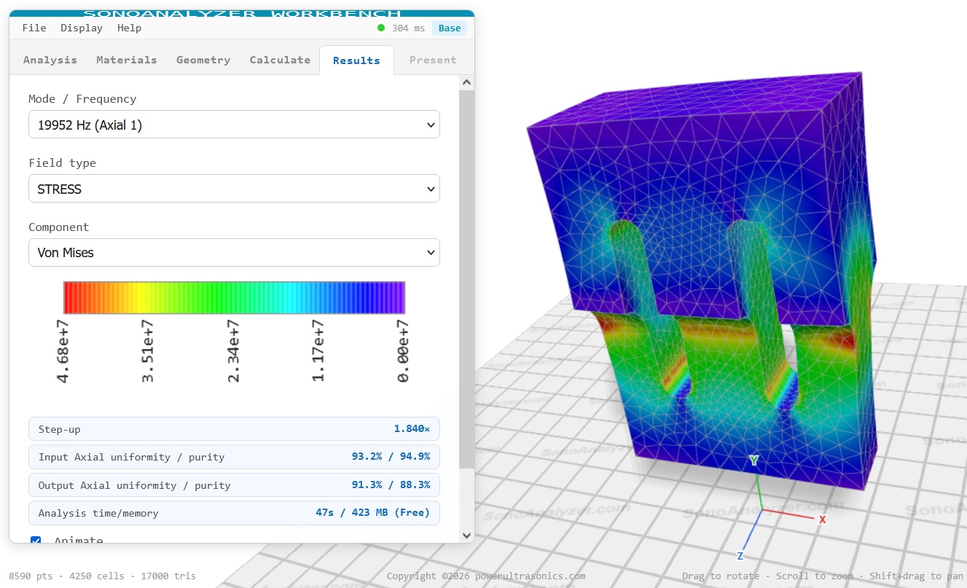Click the 2.34e+7 legend value
967x588 pixels.
click(233, 350)
